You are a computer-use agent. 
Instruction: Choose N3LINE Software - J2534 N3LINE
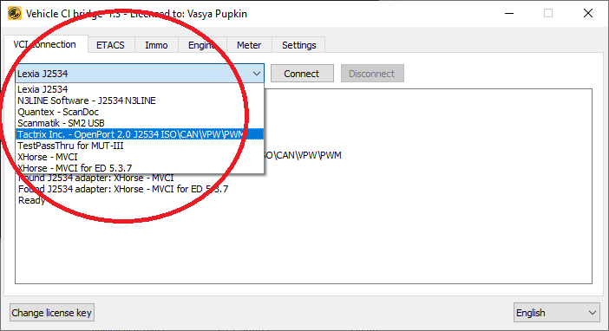pyautogui.click(x=140, y=101)
